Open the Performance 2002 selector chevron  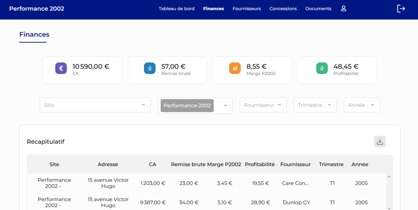click(x=225, y=106)
